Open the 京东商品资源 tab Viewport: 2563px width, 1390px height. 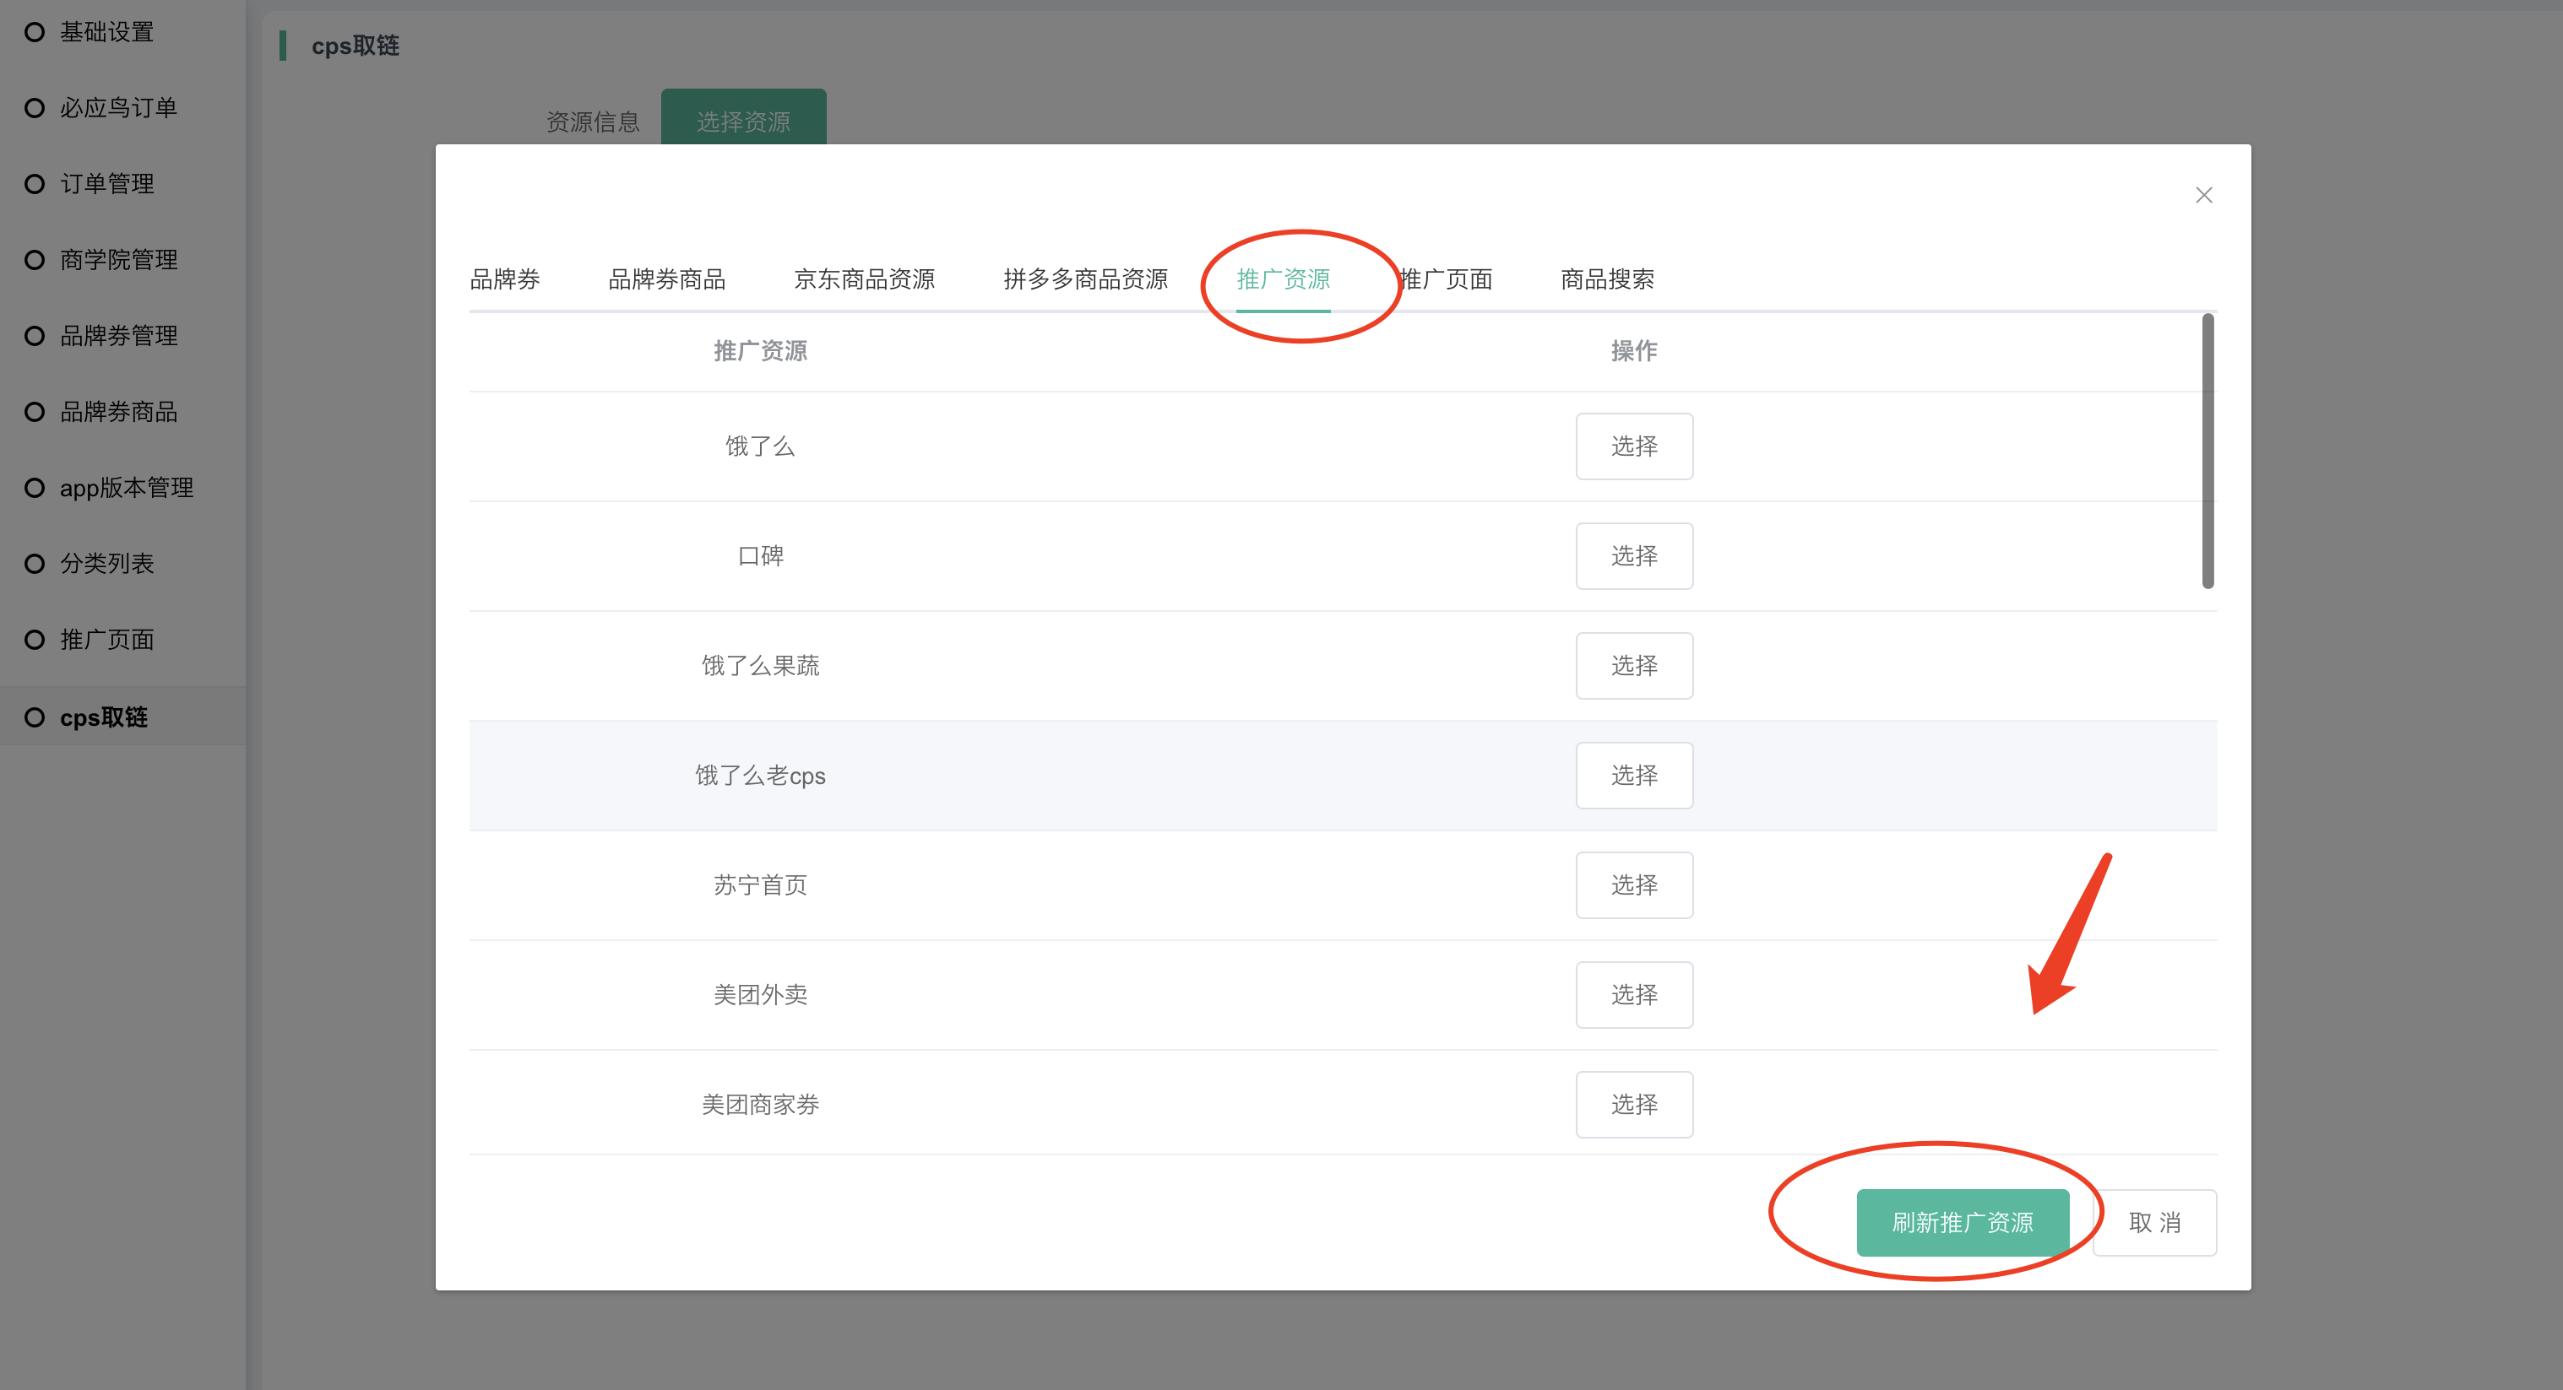tap(864, 279)
